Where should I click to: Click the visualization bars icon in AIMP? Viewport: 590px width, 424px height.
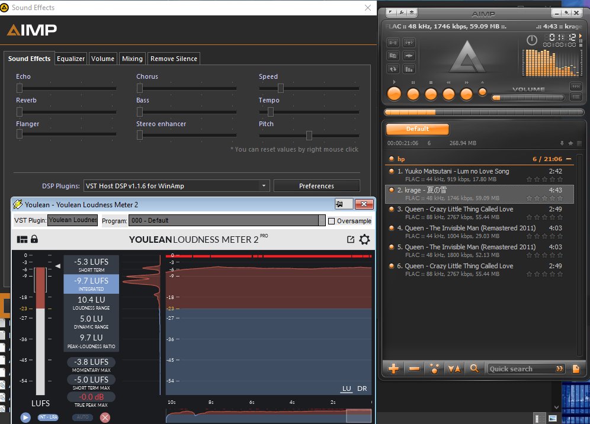pyautogui.click(x=409, y=69)
